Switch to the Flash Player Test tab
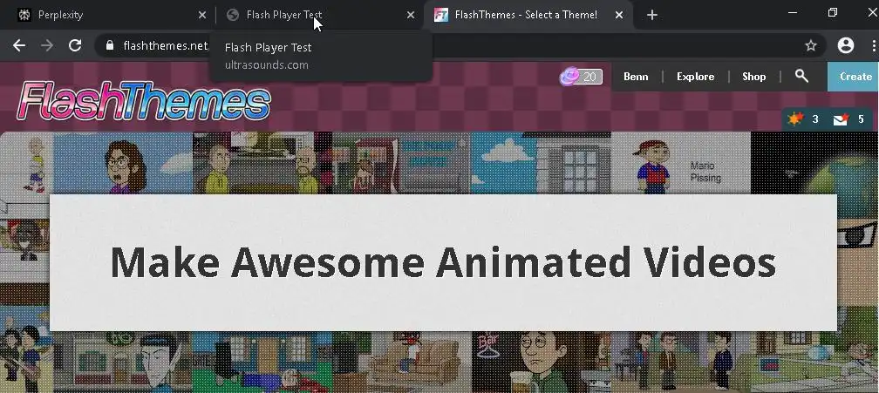Viewport: 879px width, 393px height. [x=319, y=15]
